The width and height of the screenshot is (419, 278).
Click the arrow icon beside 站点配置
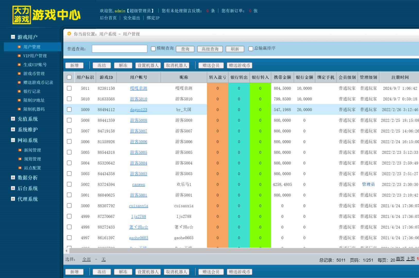click(x=20, y=168)
